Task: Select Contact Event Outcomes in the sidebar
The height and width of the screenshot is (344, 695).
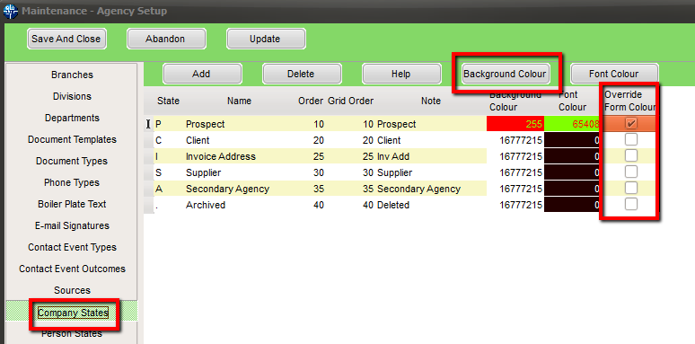Action: (x=72, y=269)
